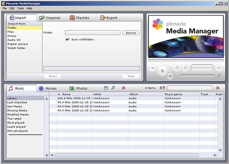The height and width of the screenshot is (164, 229).
Task: Click the Errors button
Action: (53, 76)
